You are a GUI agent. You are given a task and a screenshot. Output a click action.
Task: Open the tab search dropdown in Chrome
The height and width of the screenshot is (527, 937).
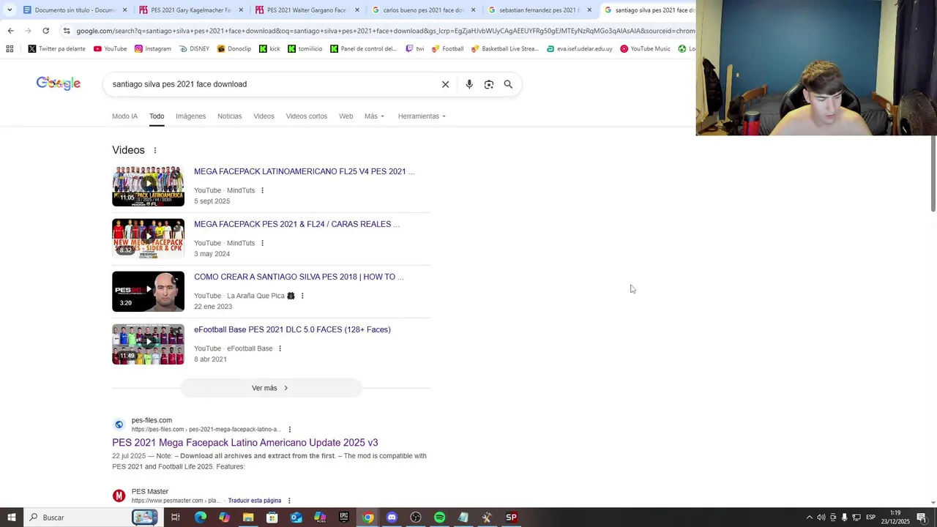10,10
